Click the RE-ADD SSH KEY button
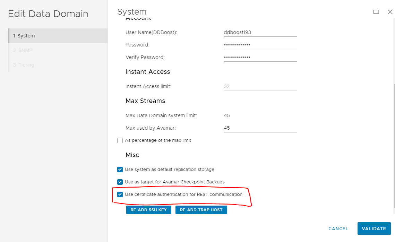The height and width of the screenshot is (242, 395). coord(148,209)
